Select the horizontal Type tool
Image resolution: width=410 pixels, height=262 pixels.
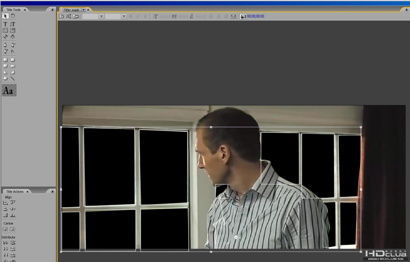tap(5, 24)
